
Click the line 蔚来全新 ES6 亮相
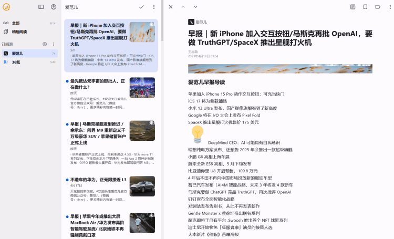(220, 164)
